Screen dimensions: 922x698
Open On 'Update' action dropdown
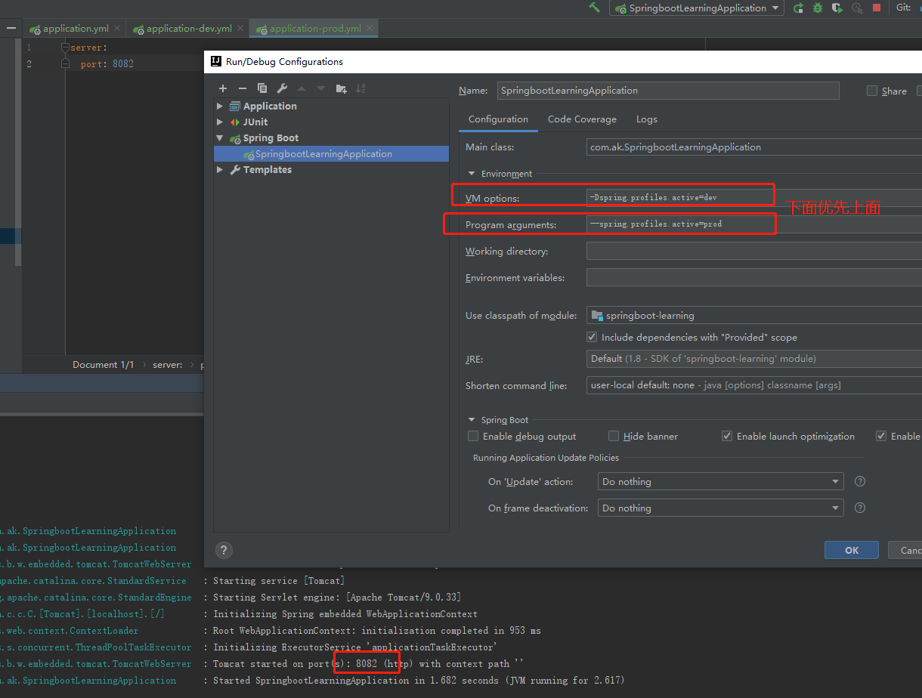click(x=720, y=481)
